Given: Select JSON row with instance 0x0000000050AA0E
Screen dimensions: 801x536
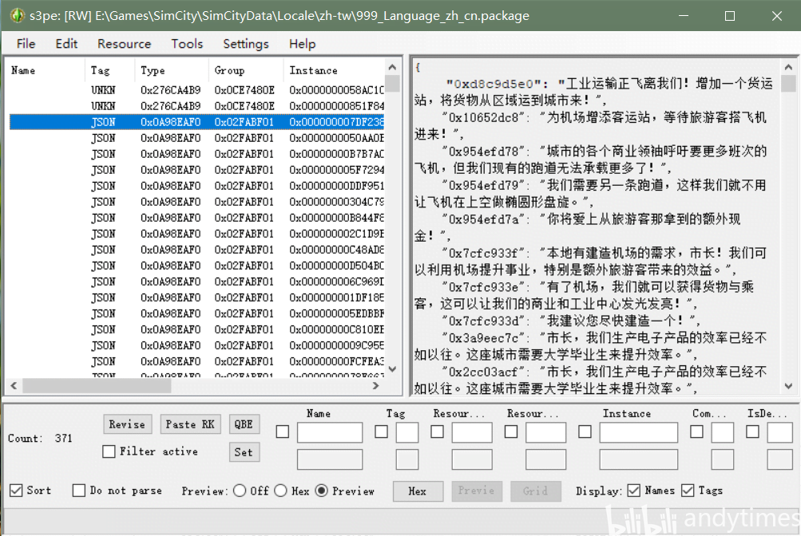Looking at the screenshot, I should (196, 138).
